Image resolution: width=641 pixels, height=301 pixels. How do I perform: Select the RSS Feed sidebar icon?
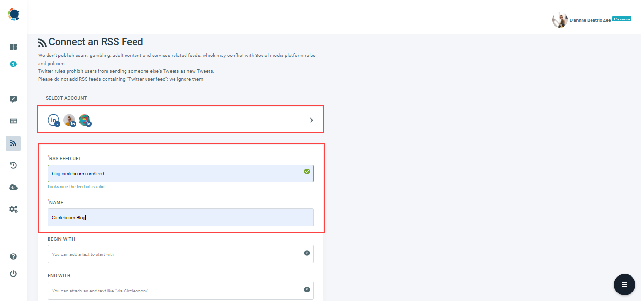[13, 143]
